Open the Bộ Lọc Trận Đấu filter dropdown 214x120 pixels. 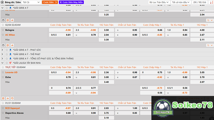pyautogui.click(x=159, y=2)
